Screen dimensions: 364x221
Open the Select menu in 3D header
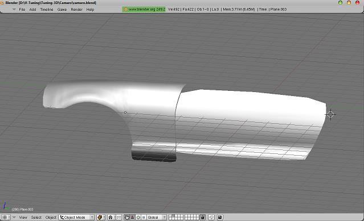pos(36,217)
